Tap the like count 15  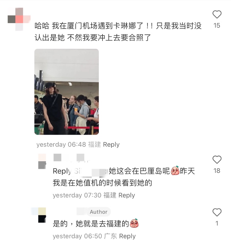217,25
